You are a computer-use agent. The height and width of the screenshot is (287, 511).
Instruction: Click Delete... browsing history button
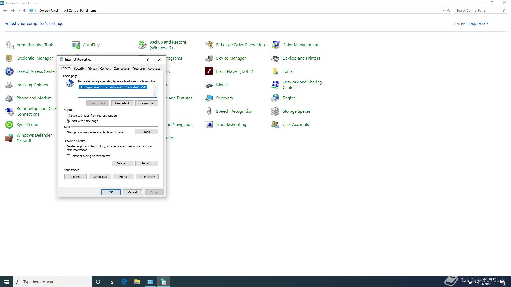pyautogui.click(x=122, y=163)
